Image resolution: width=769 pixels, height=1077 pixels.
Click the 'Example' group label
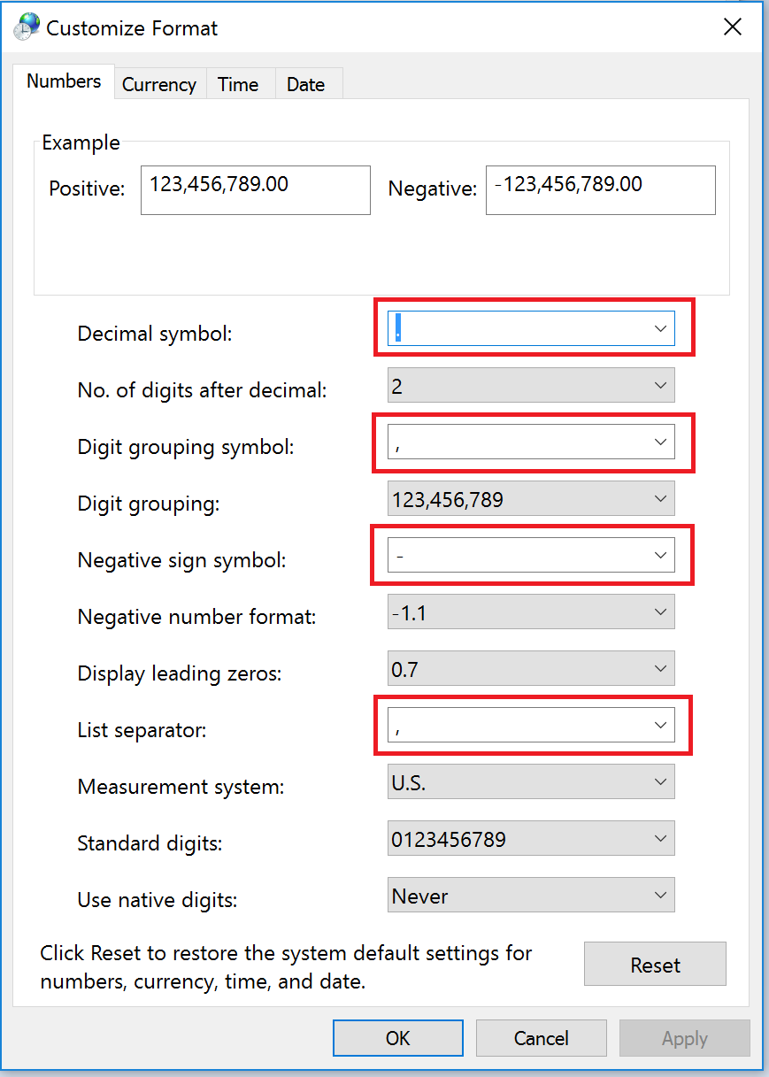point(81,142)
